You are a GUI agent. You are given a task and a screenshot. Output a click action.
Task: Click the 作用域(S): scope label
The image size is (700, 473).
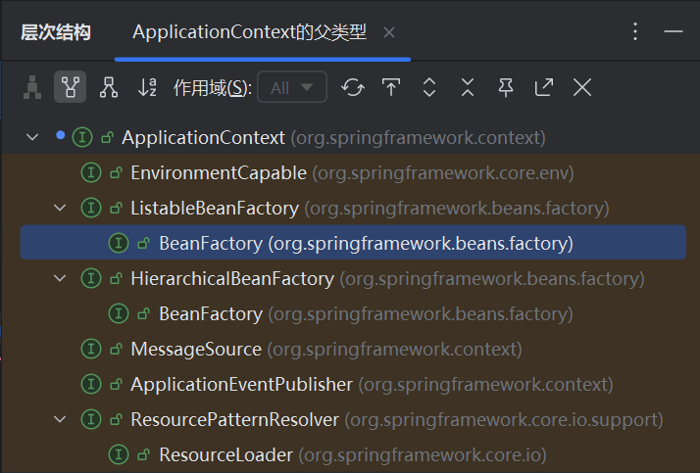pos(213,88)
